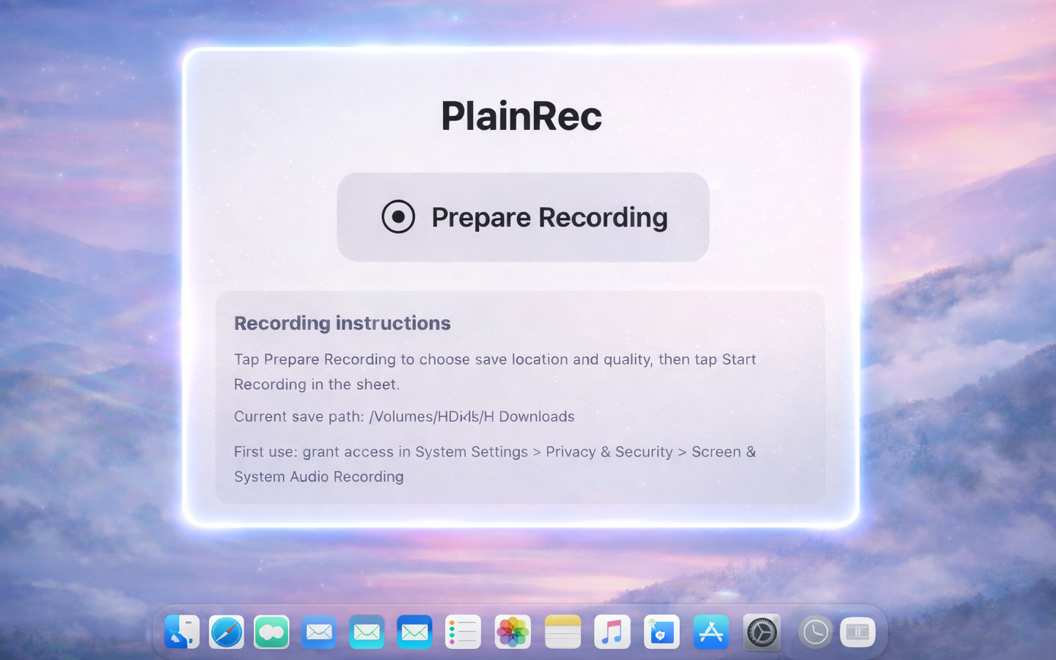Launch the Music app
The width and height of the screenshot is (1056, 660).
612,631
